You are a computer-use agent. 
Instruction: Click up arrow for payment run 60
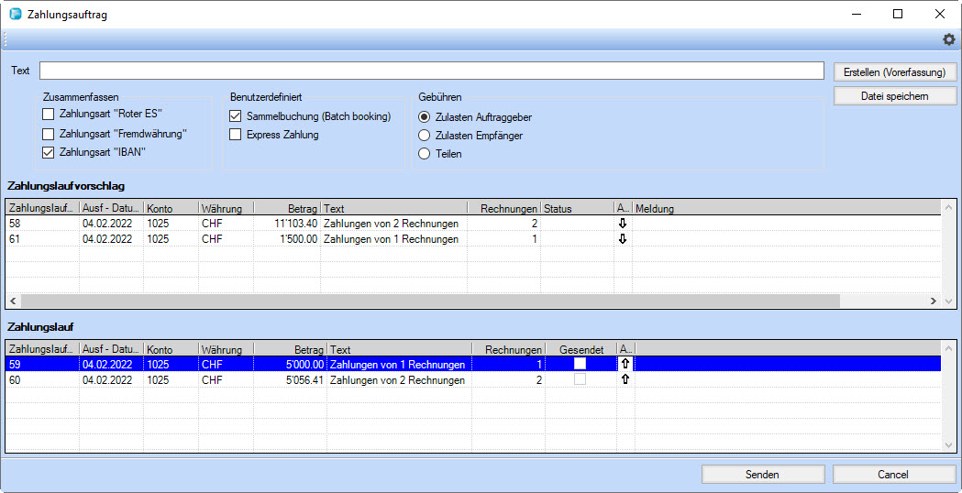point(625,379)
